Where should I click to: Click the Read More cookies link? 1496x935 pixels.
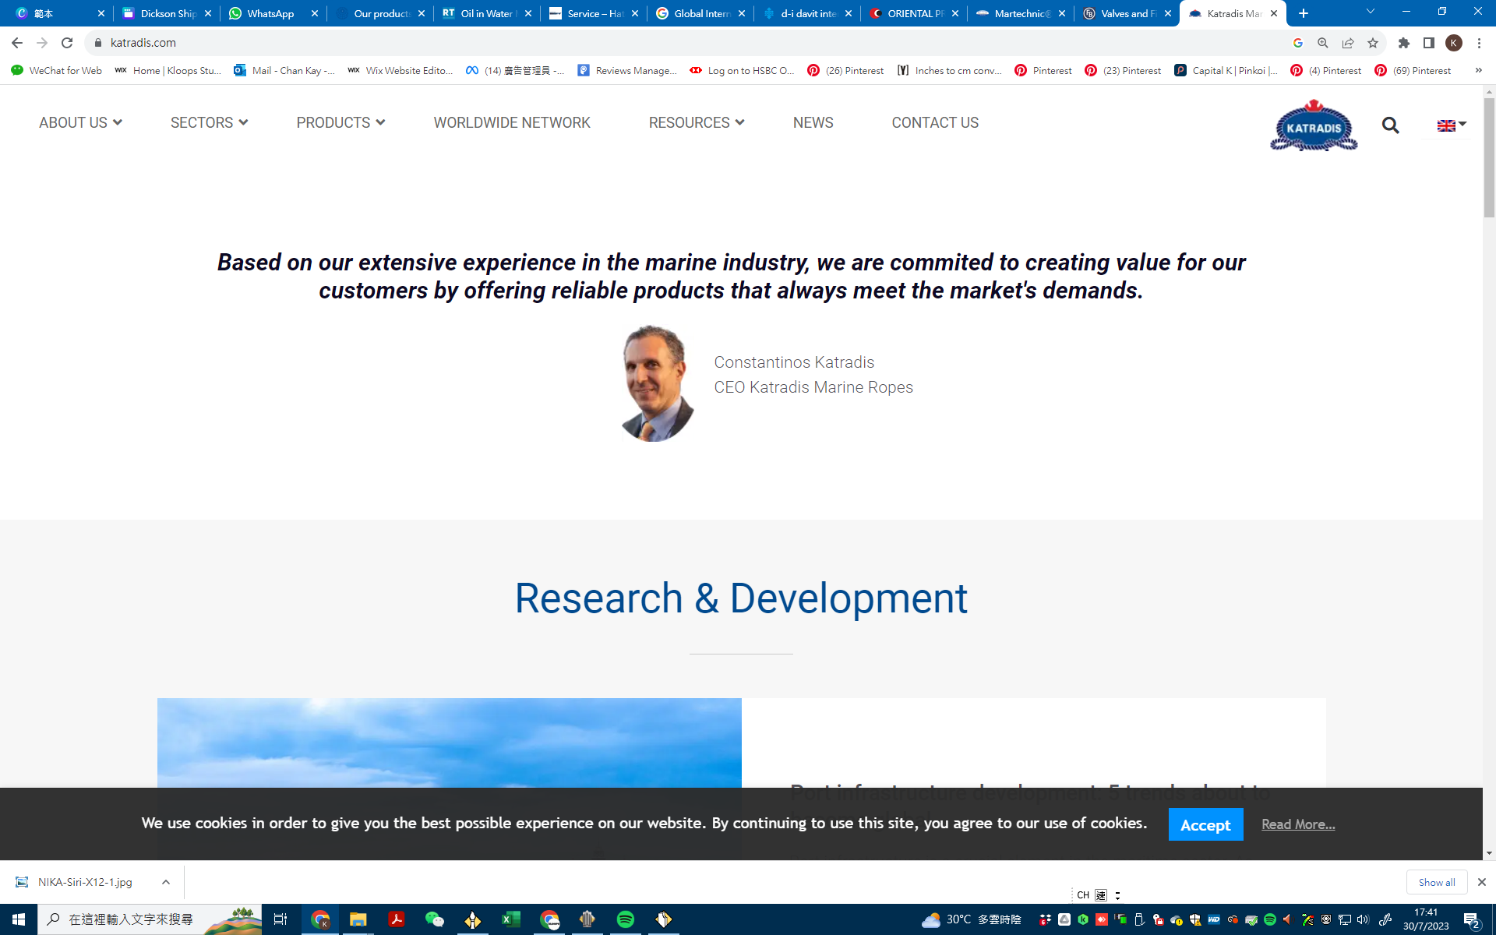pyautogui.click(x=1298, y=824)
